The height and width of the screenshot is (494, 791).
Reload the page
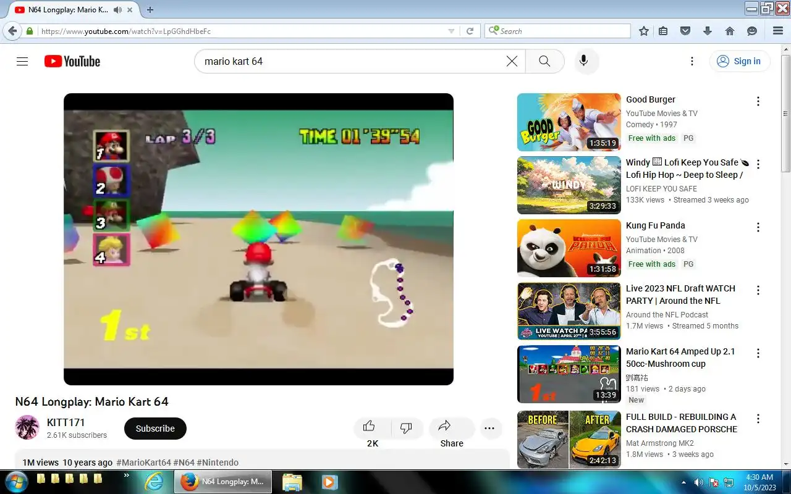[470, 31]
